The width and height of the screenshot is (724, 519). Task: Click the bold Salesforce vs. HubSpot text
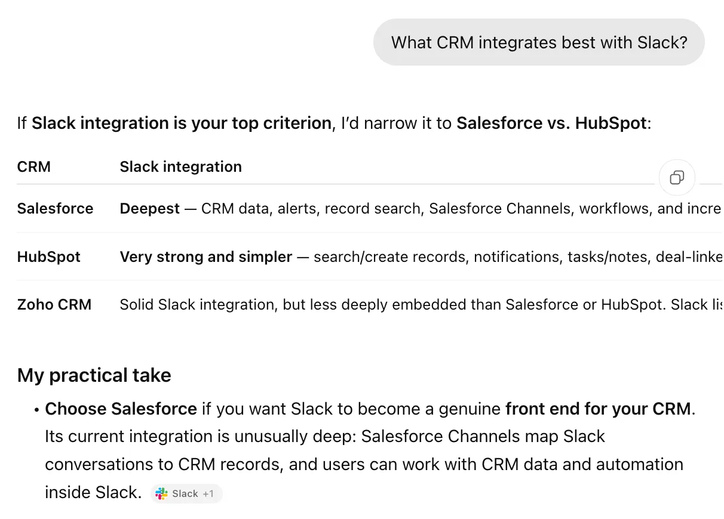tap(551, 123)
